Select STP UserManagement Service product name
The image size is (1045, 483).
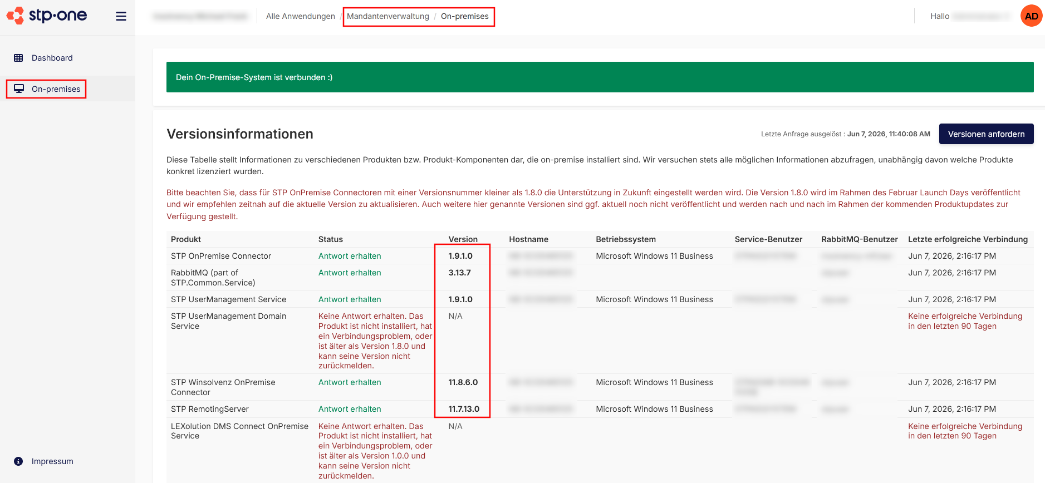point(228,299)
